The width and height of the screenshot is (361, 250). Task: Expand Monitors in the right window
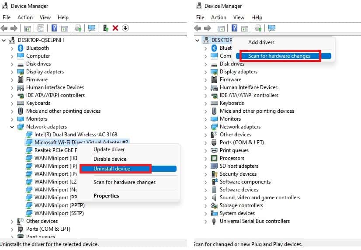point(205,119)
